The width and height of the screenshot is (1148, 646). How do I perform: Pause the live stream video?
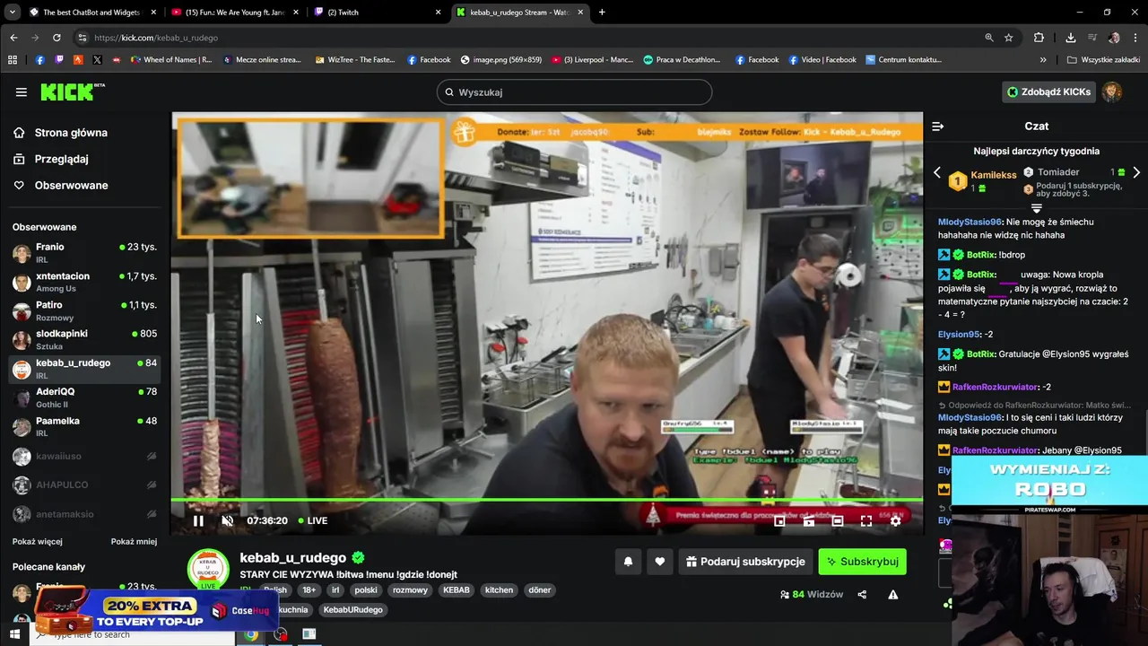198,520
